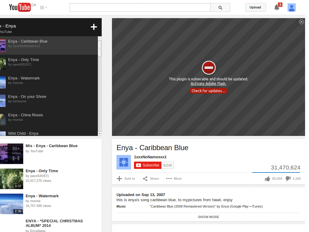
Task: Open suggested video title Enya - Watermark
Action: 42,196
